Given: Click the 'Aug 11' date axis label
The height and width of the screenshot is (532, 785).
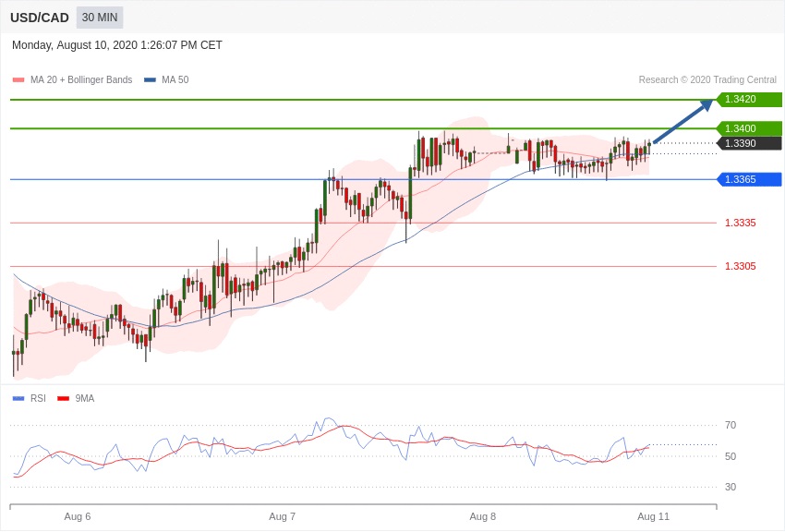Looking at the screenshot, I should pos(653,516).
